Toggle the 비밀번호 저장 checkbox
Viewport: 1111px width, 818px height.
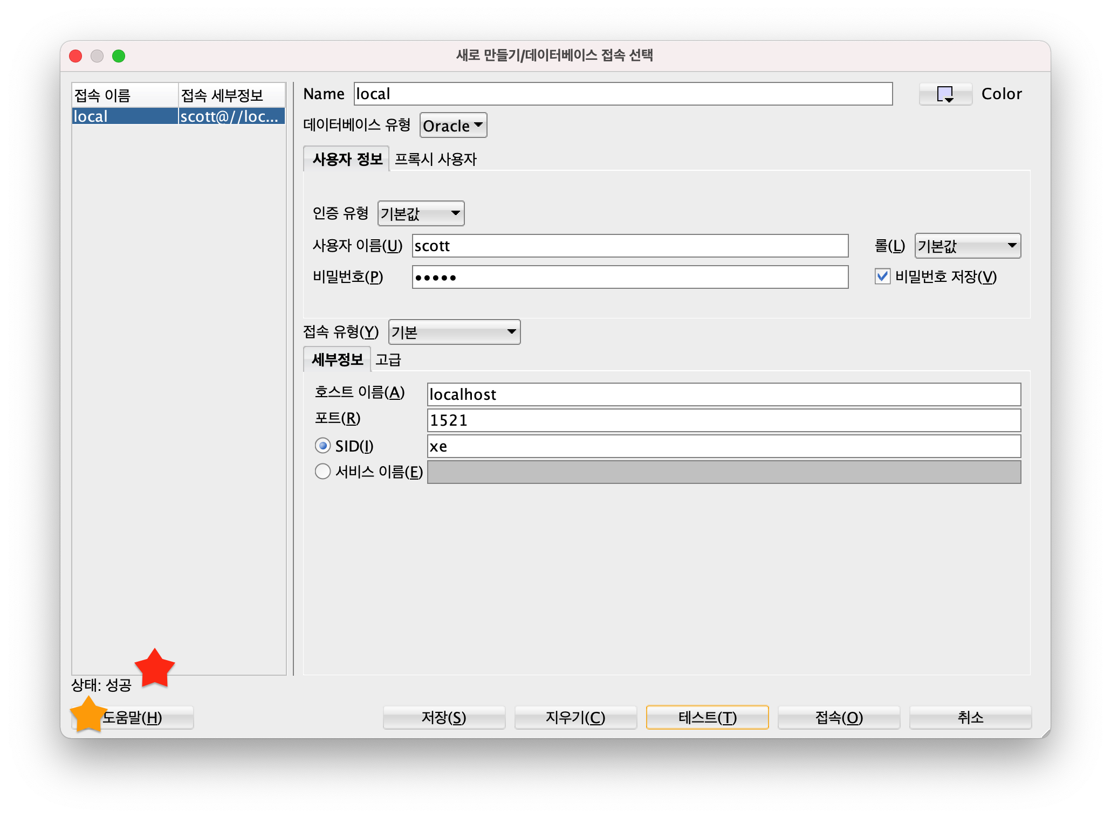tap(882, 276)
